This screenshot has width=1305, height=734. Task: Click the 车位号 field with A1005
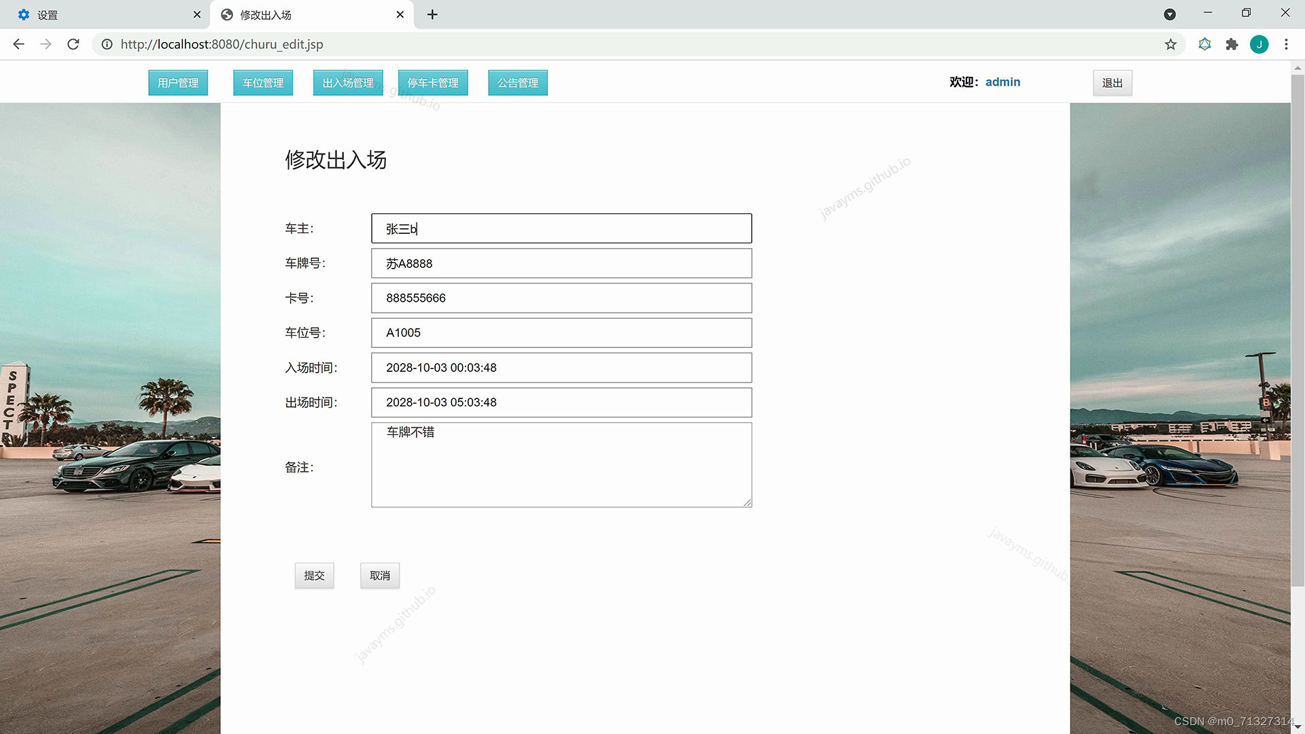click(x=561, y=332)
